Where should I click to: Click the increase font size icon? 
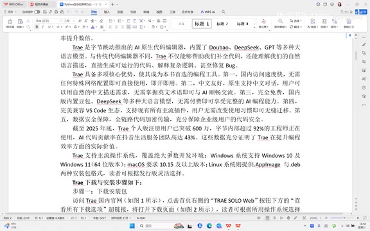tap(80, 21)
